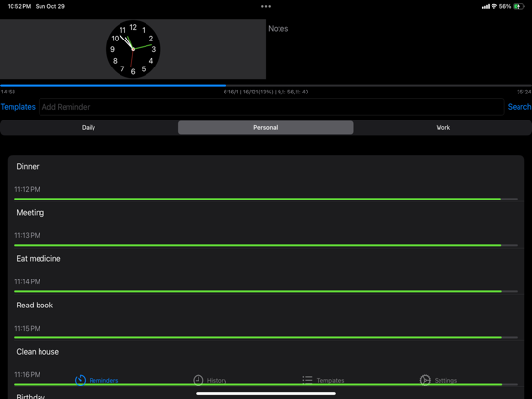The height and width of the screenshot is (399, 532).
Task: Tap the 14:58 elapsed time label
Action: 8,92
